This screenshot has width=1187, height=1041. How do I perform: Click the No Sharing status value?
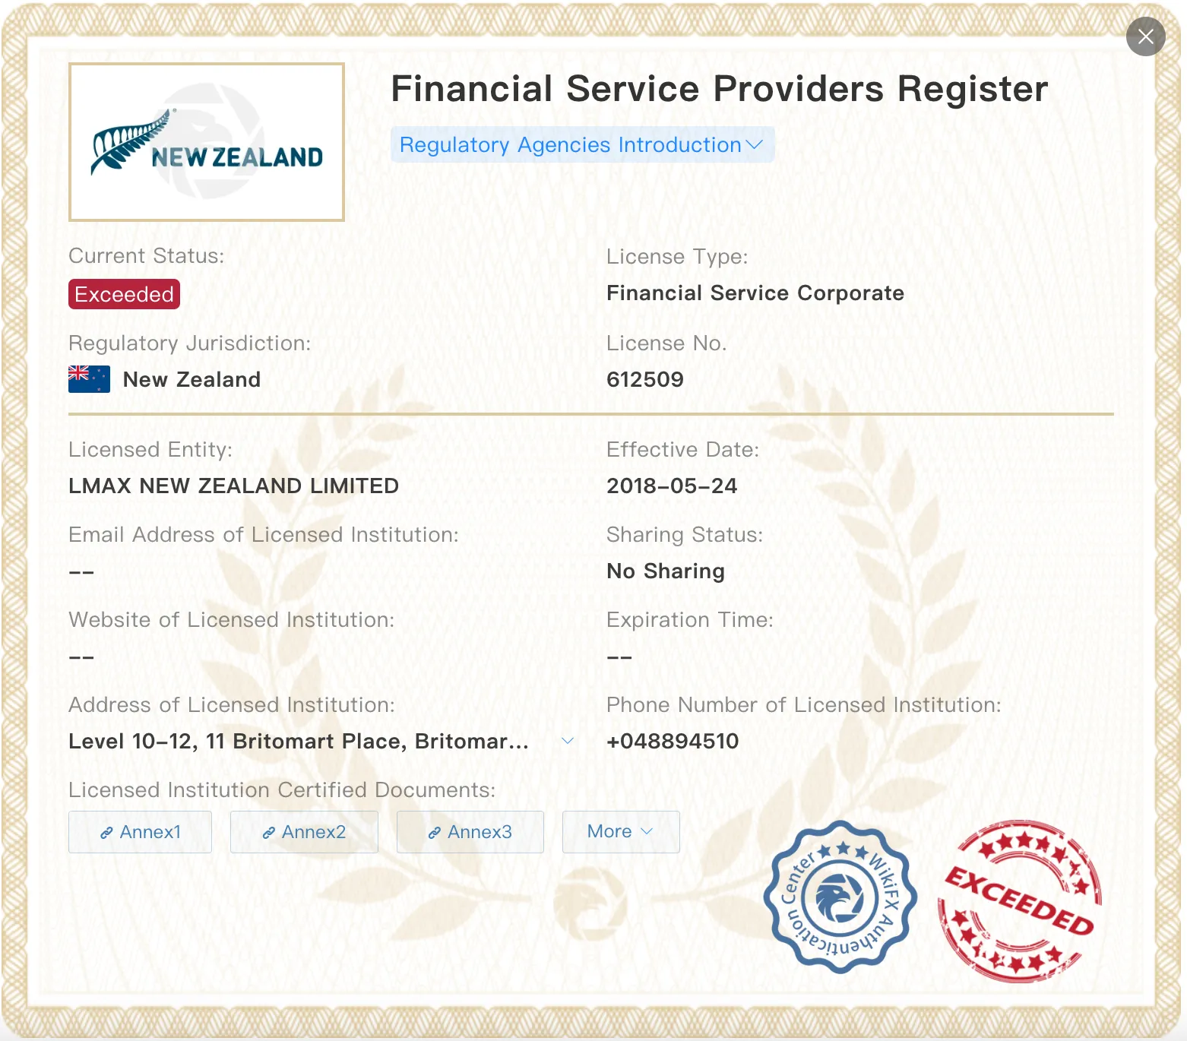click(666, 571)
